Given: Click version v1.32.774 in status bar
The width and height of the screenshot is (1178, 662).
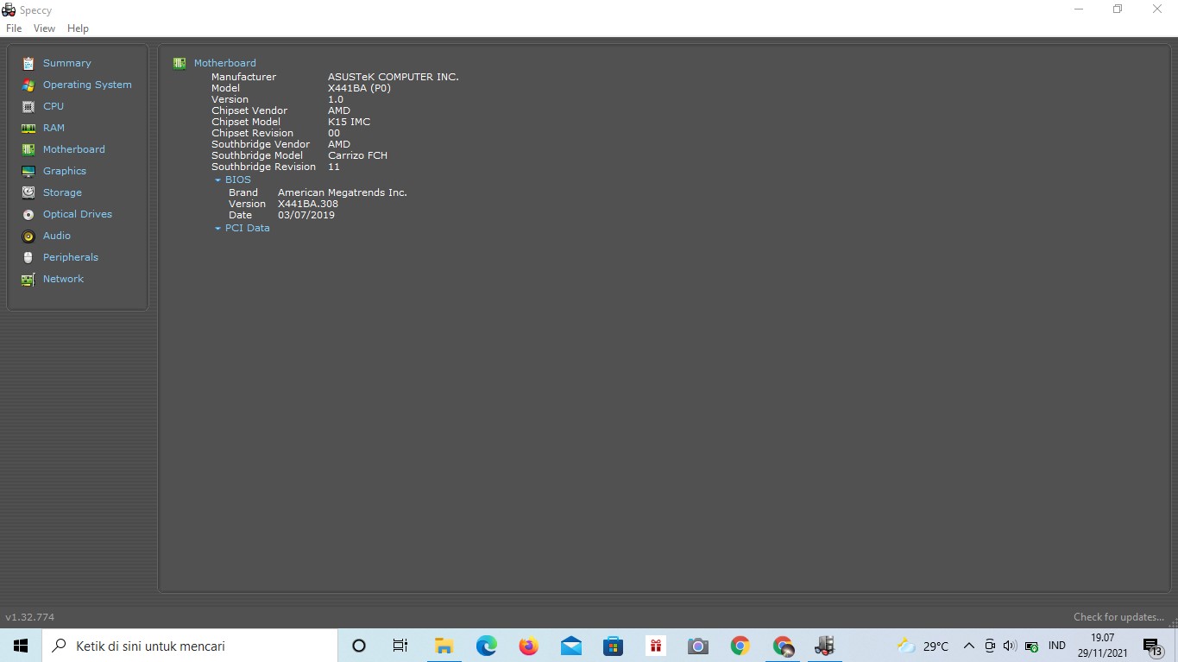Looking at the screenshot, I should [x=30, y=617].
